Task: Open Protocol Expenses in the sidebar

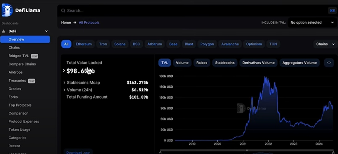Action: coord(24,122)
